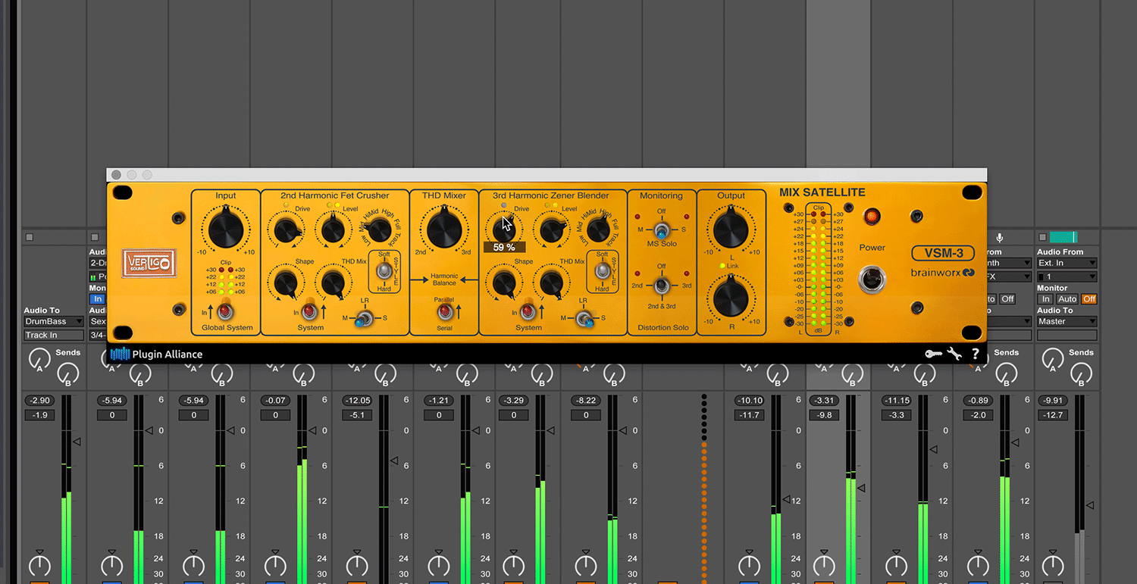Click the orange Monitor Off button on last track
Screen dimensions: 1137x584
tap(1088, 299)
